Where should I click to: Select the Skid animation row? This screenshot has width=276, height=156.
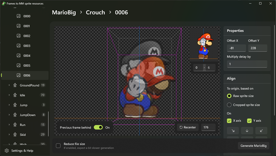pyautogui.click(x=25, y=135)
